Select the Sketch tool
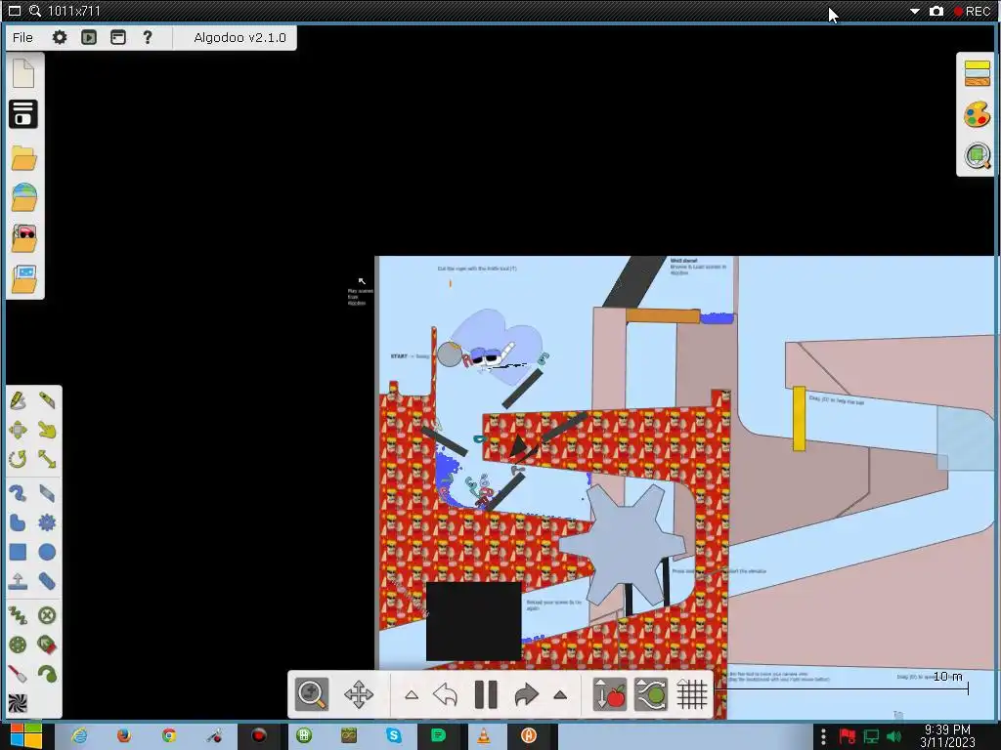 [18, 400]
